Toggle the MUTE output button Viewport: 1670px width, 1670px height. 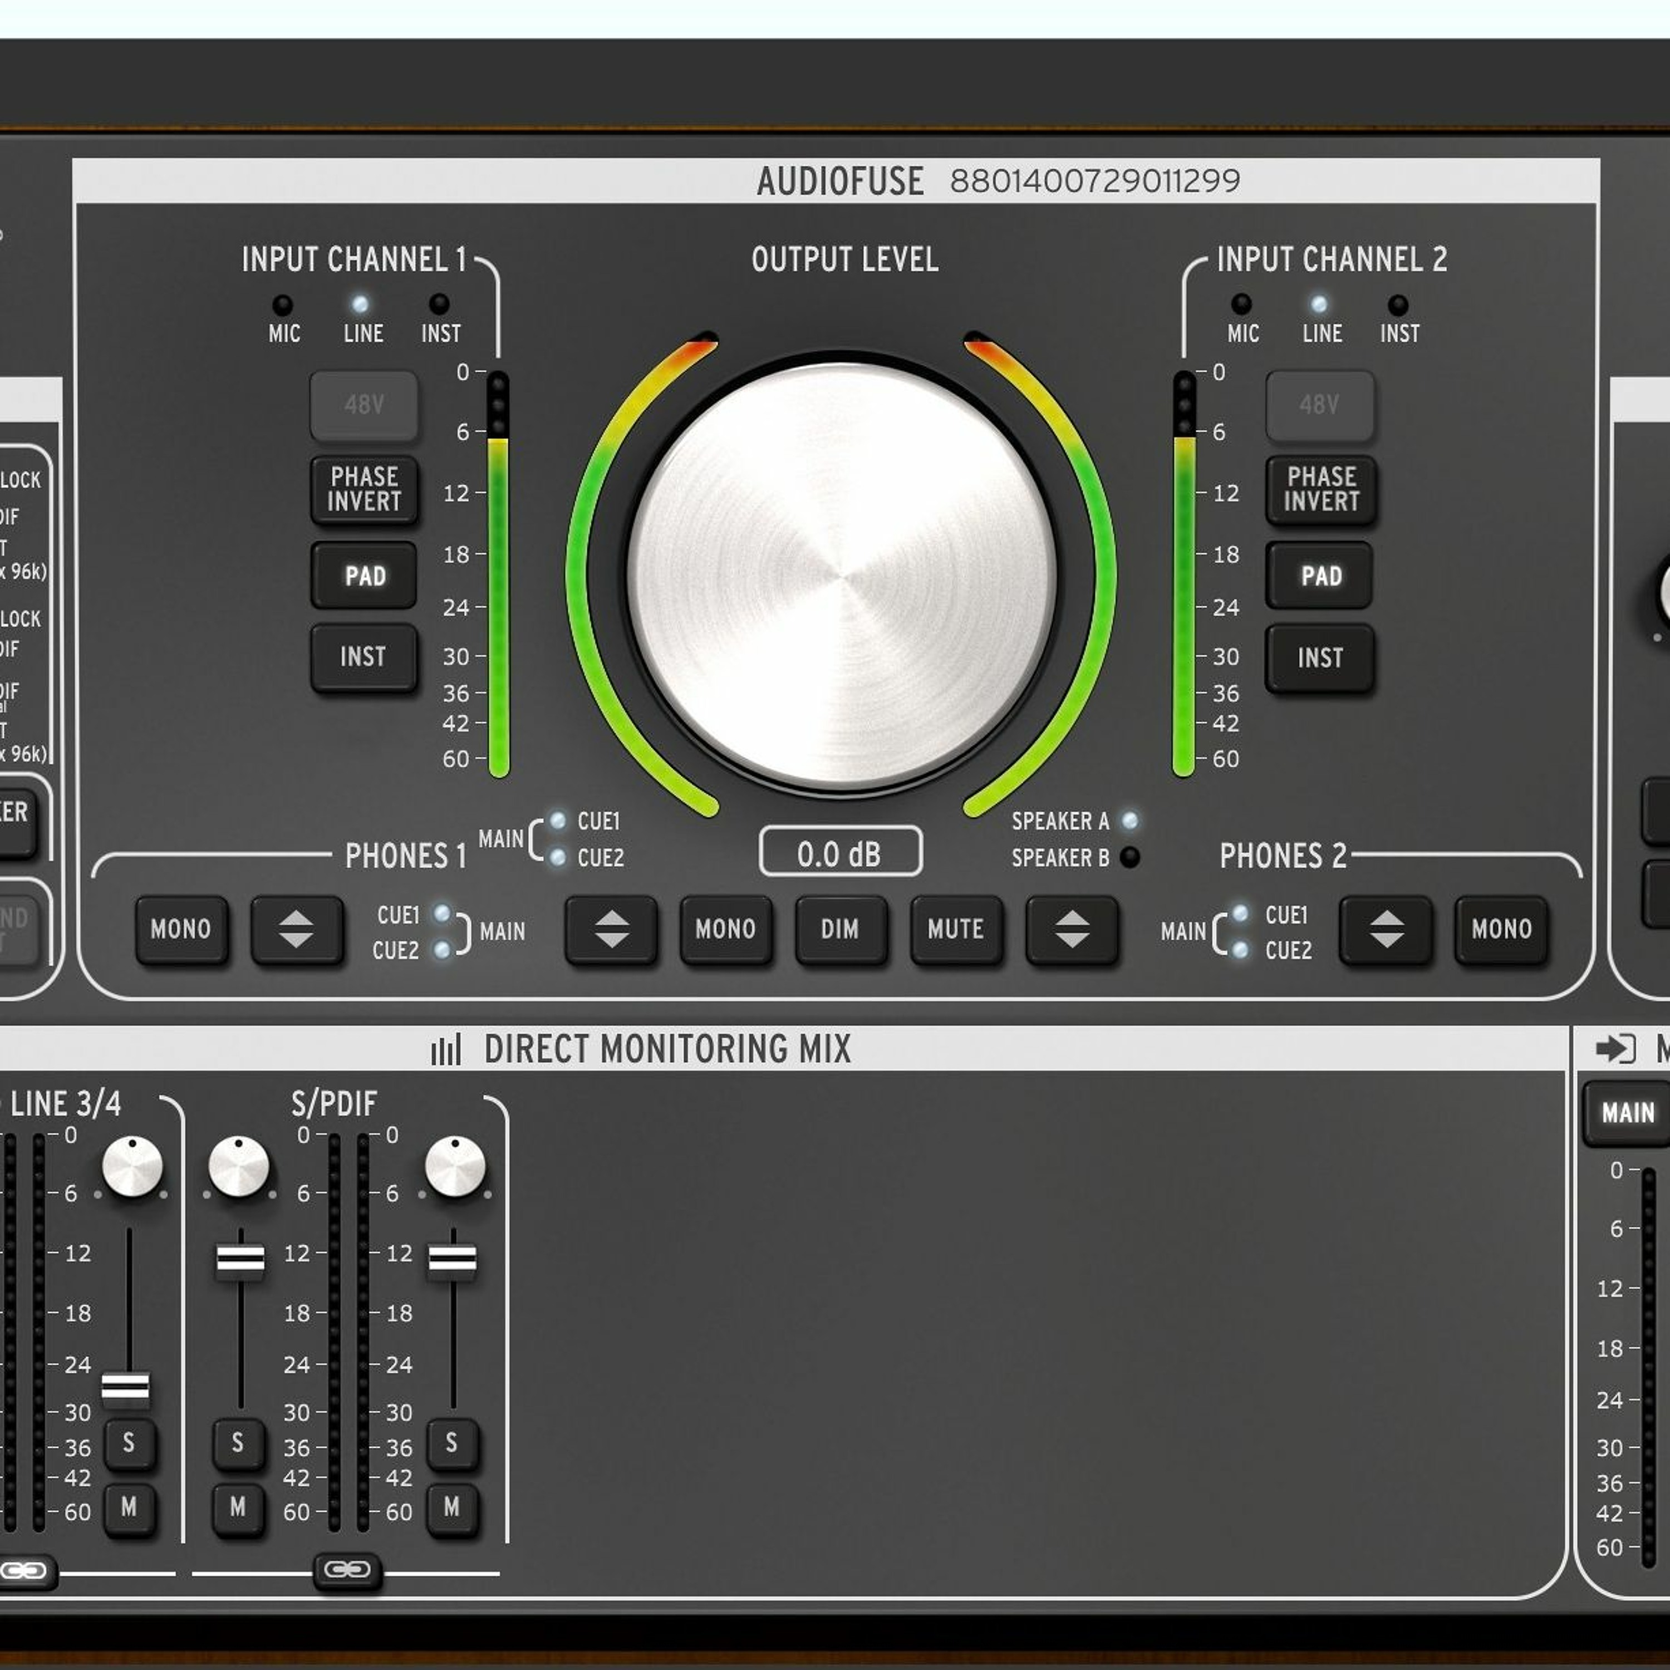956,929
